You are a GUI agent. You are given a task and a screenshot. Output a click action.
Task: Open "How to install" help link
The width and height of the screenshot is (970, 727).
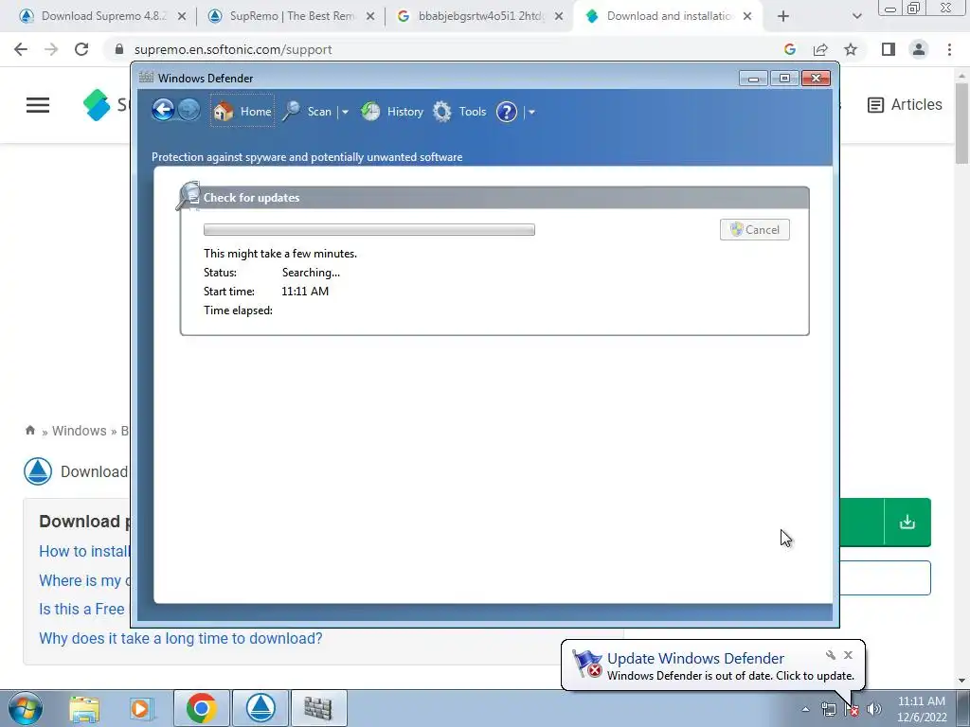pyautogui.click(x=84, y=552)
